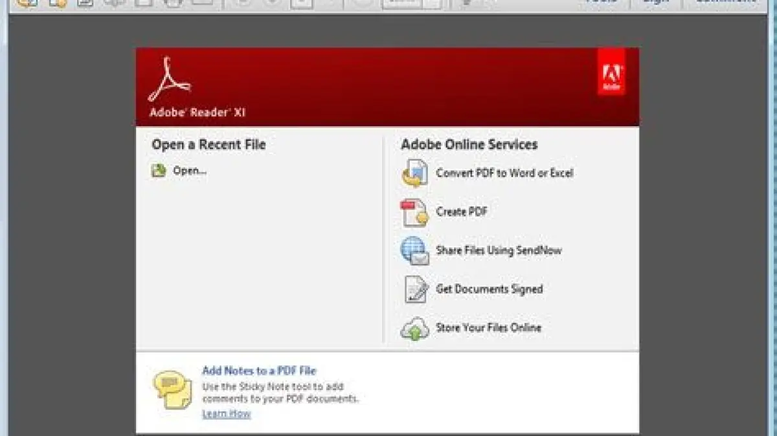Image resolution: width=777 pixels, height=436 pixels.
Task: Select the Get Documents Signed text link
Action: pos(489,289)
